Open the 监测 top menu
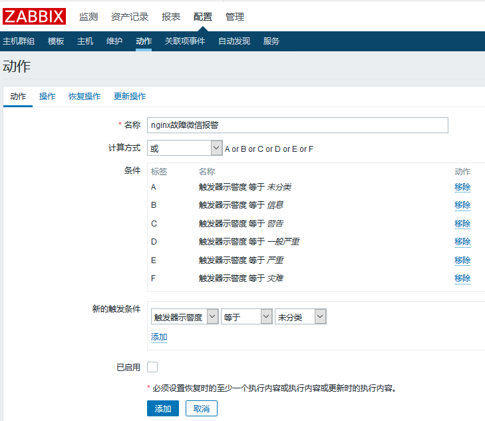This screenshot has height=421, width=485. (x=88, y=17)
